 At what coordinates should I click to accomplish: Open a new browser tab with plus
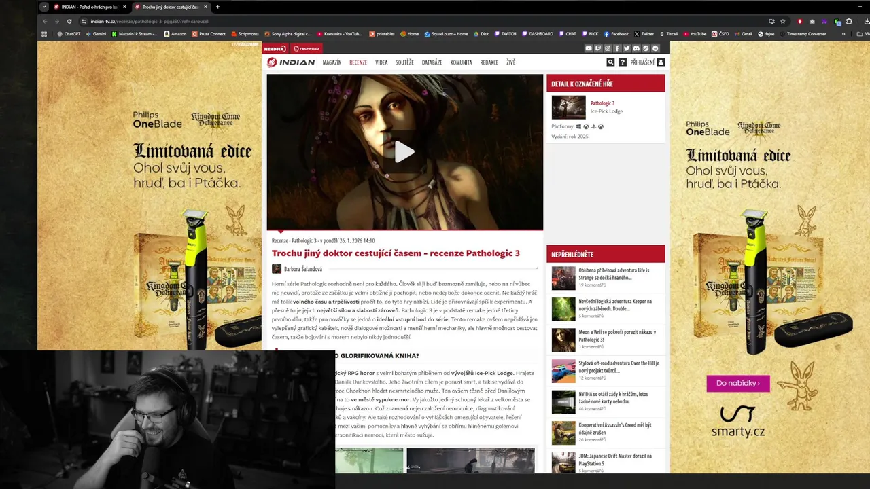click(217, 7)
